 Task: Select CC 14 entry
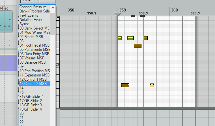coord(34,88)
